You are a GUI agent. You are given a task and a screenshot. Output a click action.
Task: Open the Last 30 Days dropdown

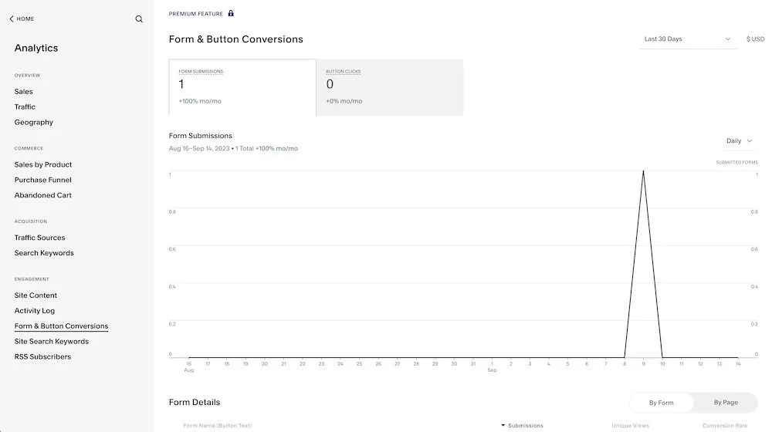tap(687, 39)
